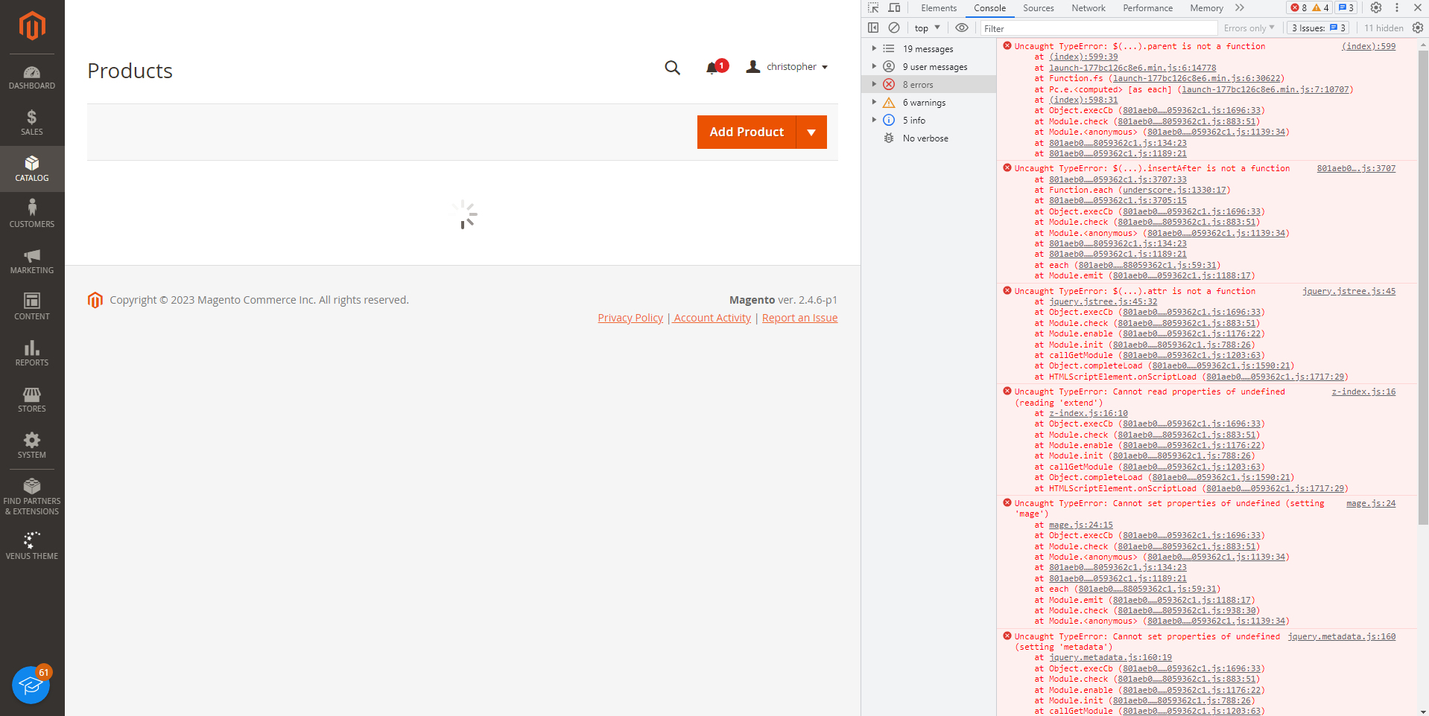Image resolution: width=1429 pixels, height=716 pixels.
Task: Toggle the console sidebar panel
Action: click(873, 28)
